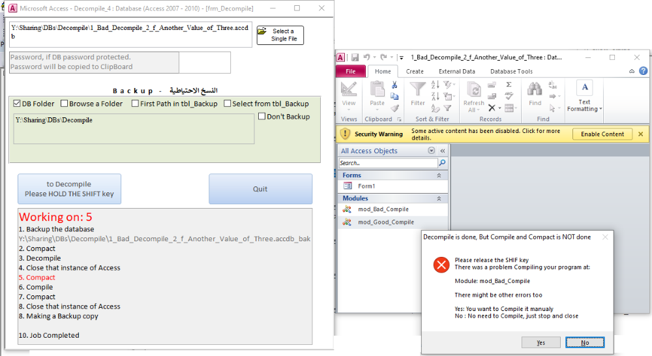
Task: Click the Text Formatting A icon
Action: click(585, 88)
